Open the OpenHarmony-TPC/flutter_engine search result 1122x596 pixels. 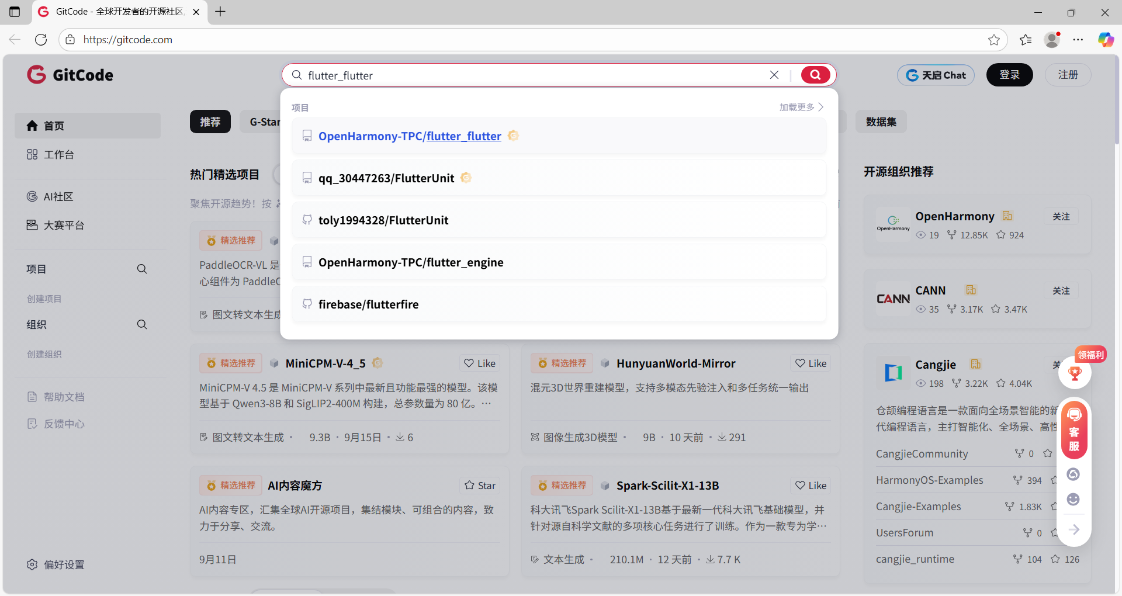click(x=559, y=262)
